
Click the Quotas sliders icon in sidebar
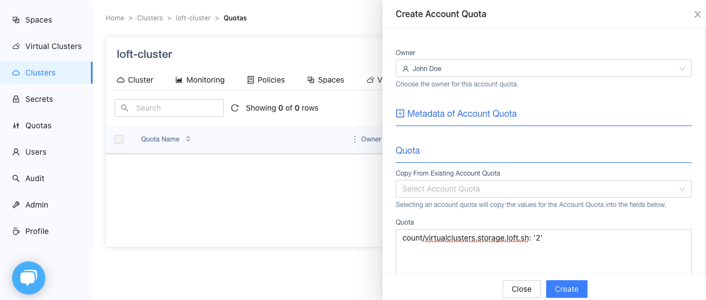(16, 126)
